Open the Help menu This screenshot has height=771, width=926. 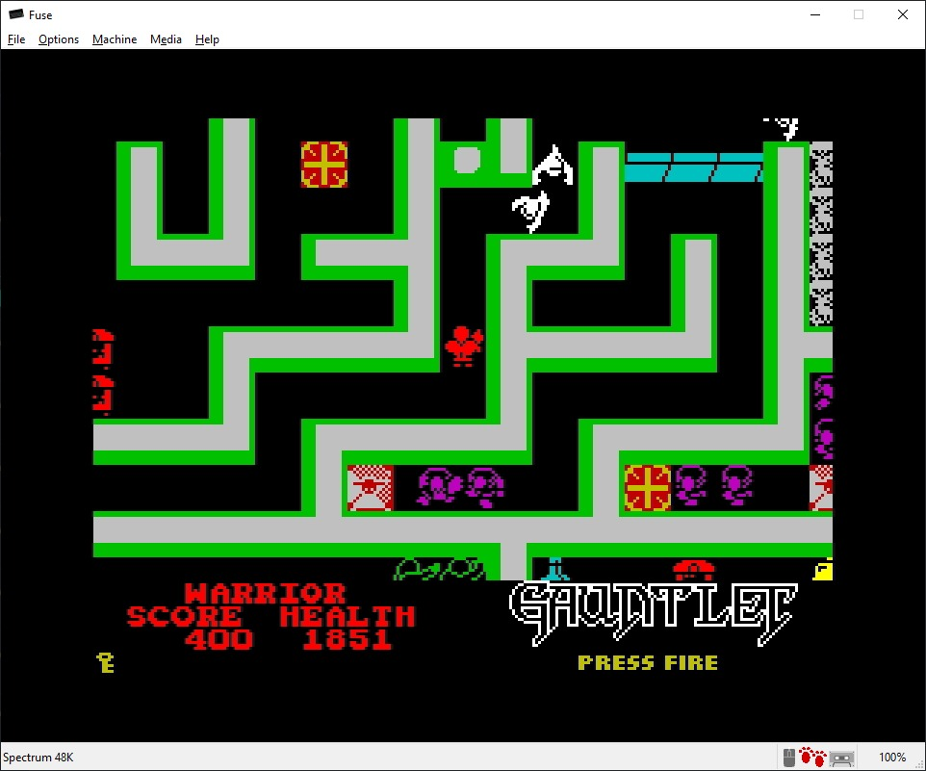pos(207,39)
